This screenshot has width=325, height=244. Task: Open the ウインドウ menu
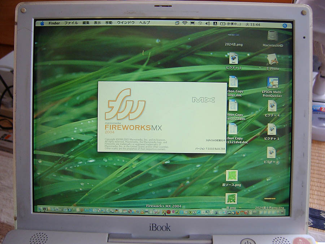point(126,23)
